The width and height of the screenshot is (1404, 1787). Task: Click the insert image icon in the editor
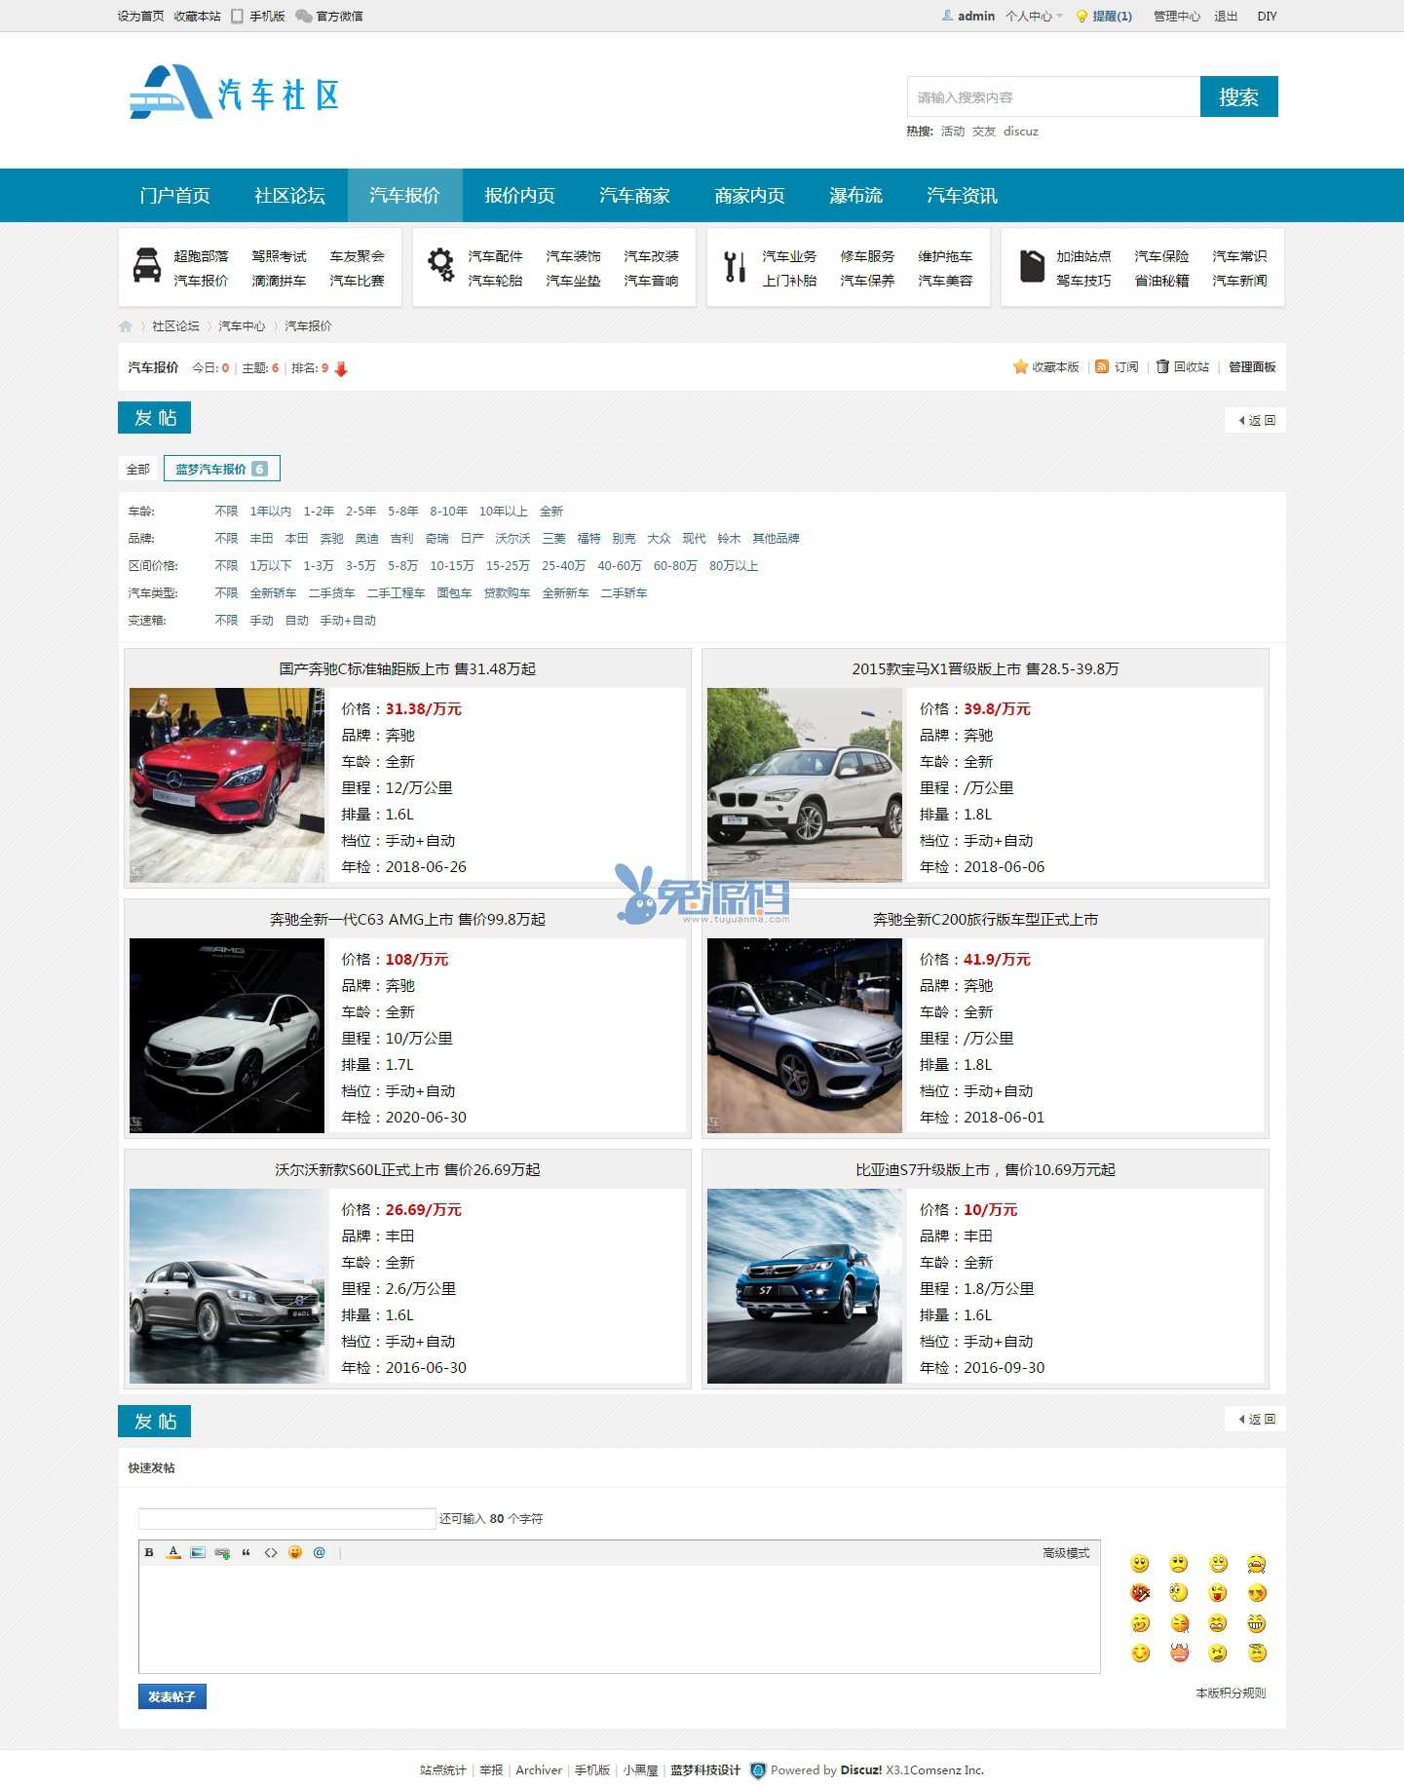pos(198,1552)
